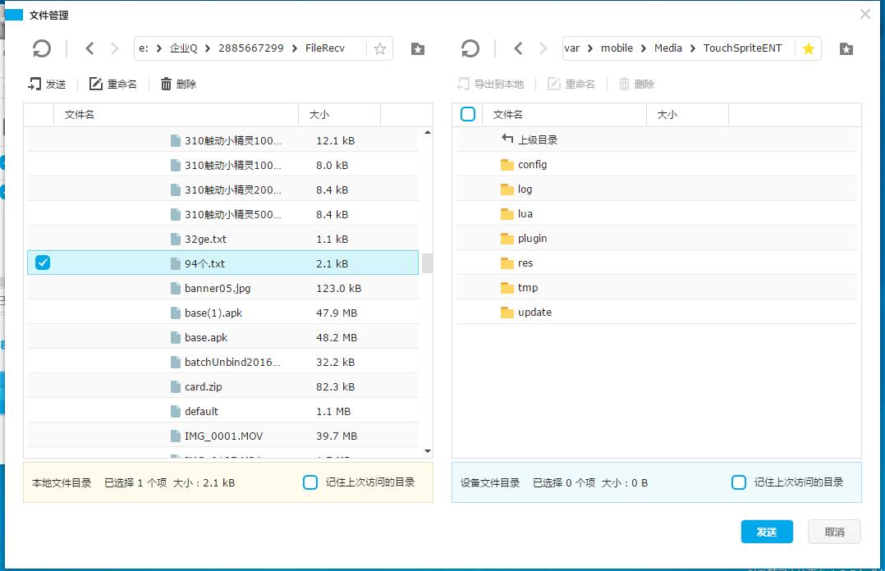885x571 pixels.
Task: Click the star icon in the left address bar
Action: [x=379, y=48]
